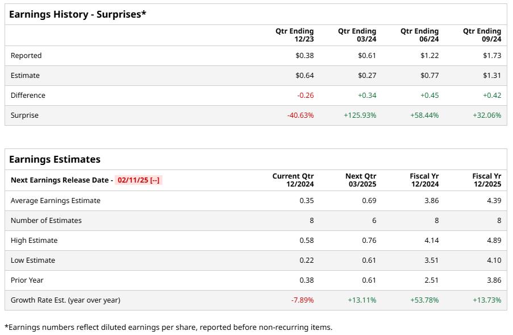Viewport: 513px width, 335px height.
Task: Click the Earnings Estimates section heading
Action: [x=55, y=159]
